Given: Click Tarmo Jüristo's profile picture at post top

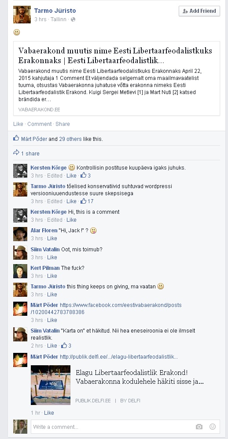Looking at the screenshot, I should click(22, 15).
